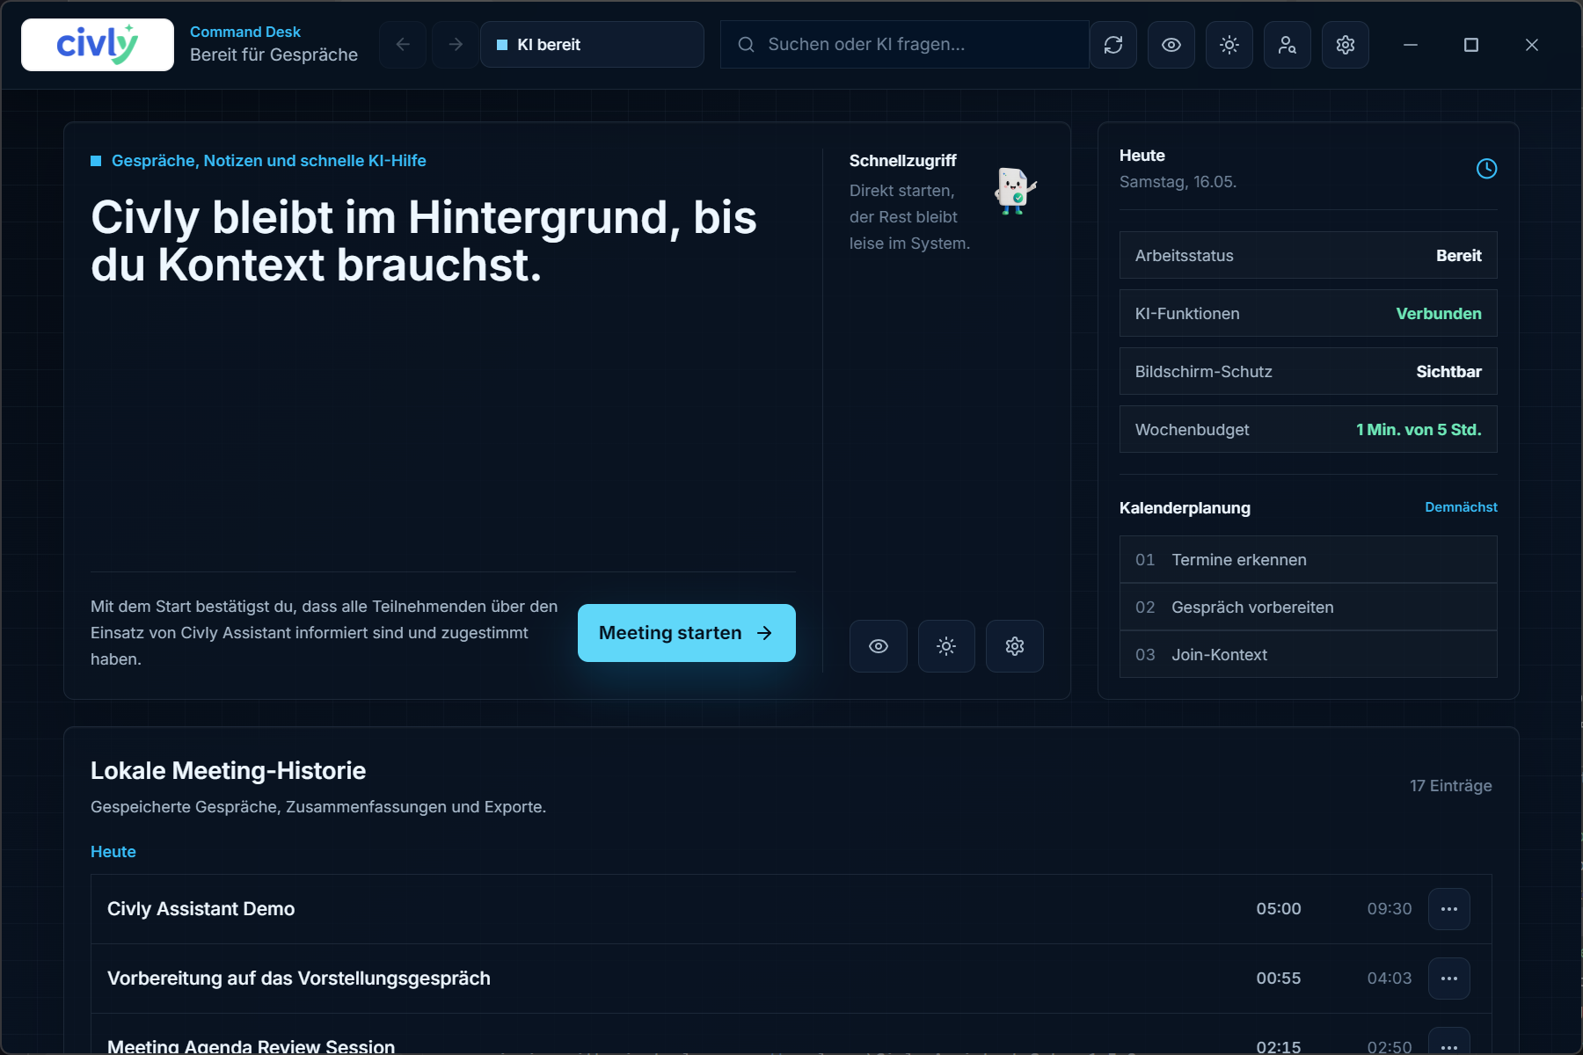Focus the Suchen oder KI fragen search field
1583x1055 pixels.
pyautogui.click(x=904, y=45)
